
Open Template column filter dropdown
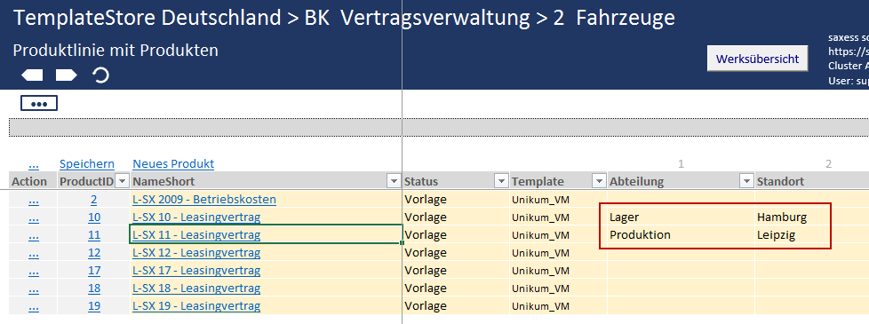click(x=599, y=181)
